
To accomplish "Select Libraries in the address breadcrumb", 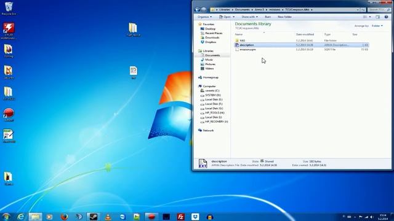I will 224,10.
